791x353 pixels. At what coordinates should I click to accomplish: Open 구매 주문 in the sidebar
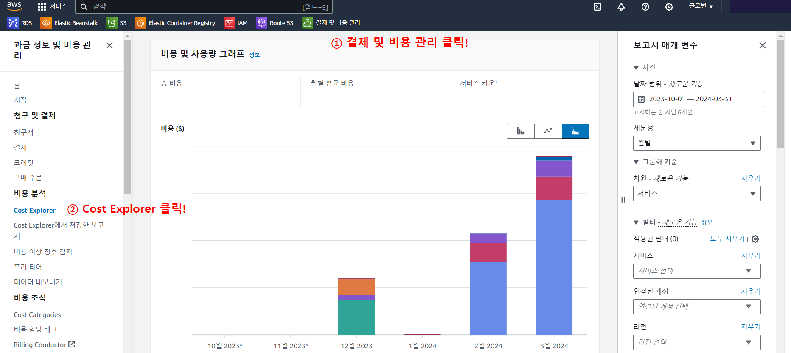coord(28,178)
